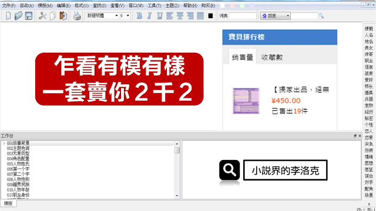This screenshot has width=376, height=211.
Task: Click 地名 in the right sidebar
Action: (x=369, y=42)
